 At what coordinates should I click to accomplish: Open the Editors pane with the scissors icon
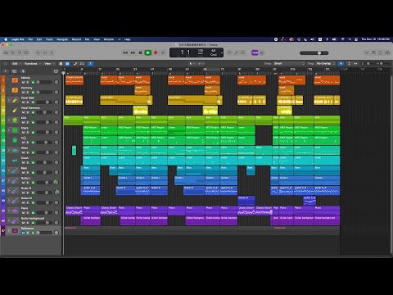coord(52,52)
